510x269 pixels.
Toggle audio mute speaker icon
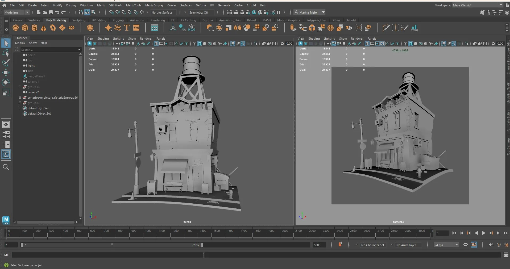[x=491, y=245]
